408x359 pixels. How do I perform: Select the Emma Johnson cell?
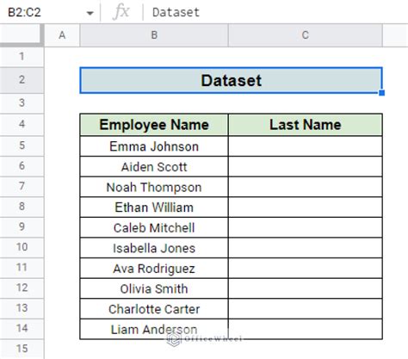pyautogui.click(x=154, y=146)
